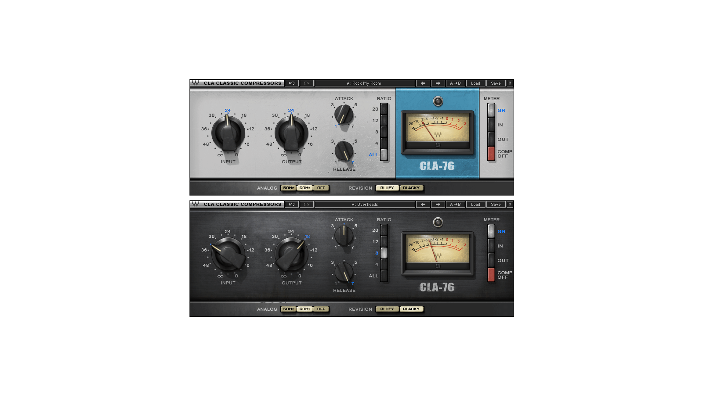Select ratio 8 on the silver CLA-76
The image size is (703, 395).
point(384,132)
